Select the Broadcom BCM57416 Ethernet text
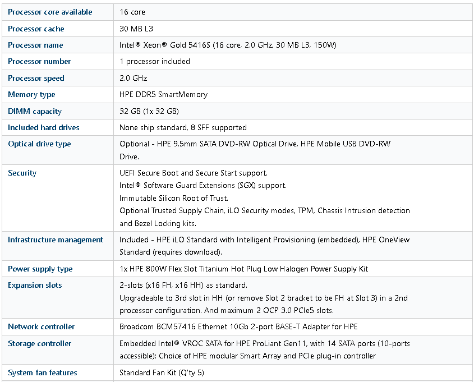This screenshot has height=382, width=474. click(x=238, y=326)
